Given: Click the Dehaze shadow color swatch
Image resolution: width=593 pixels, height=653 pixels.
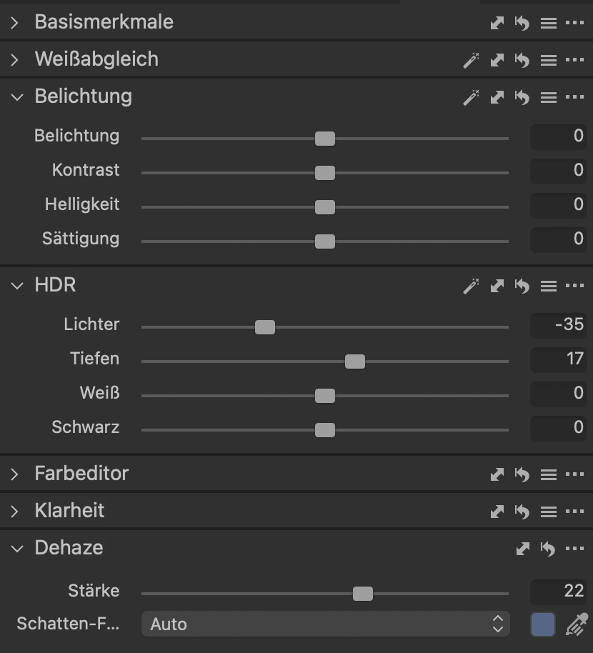Looking at the screenshot, I should coord(543,624).
